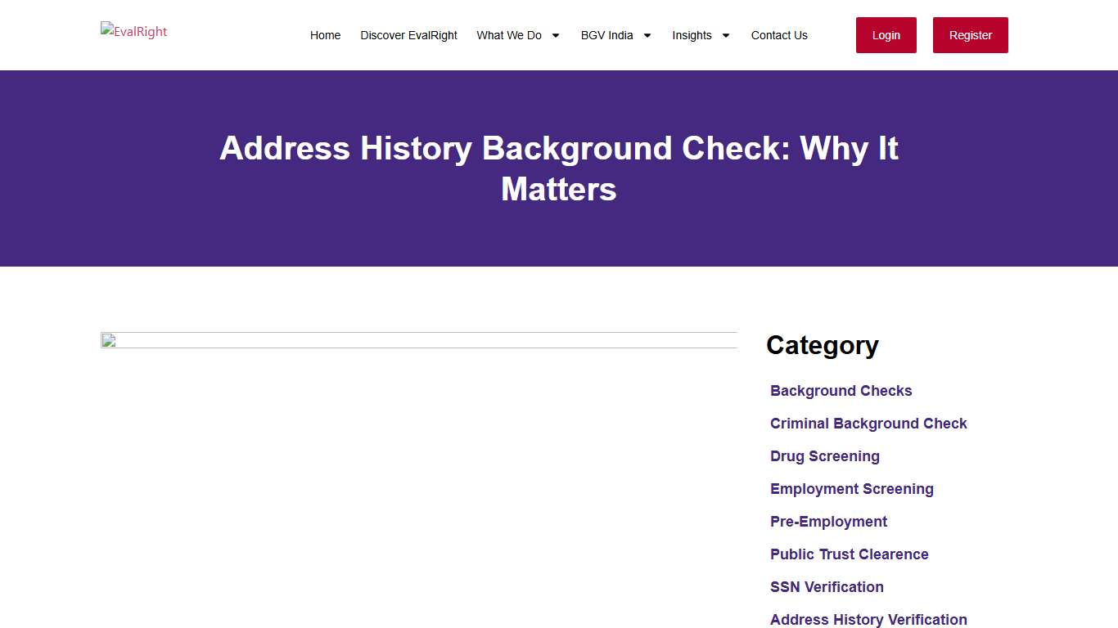Open the Criminal Background Check category

tap(868, 424)
